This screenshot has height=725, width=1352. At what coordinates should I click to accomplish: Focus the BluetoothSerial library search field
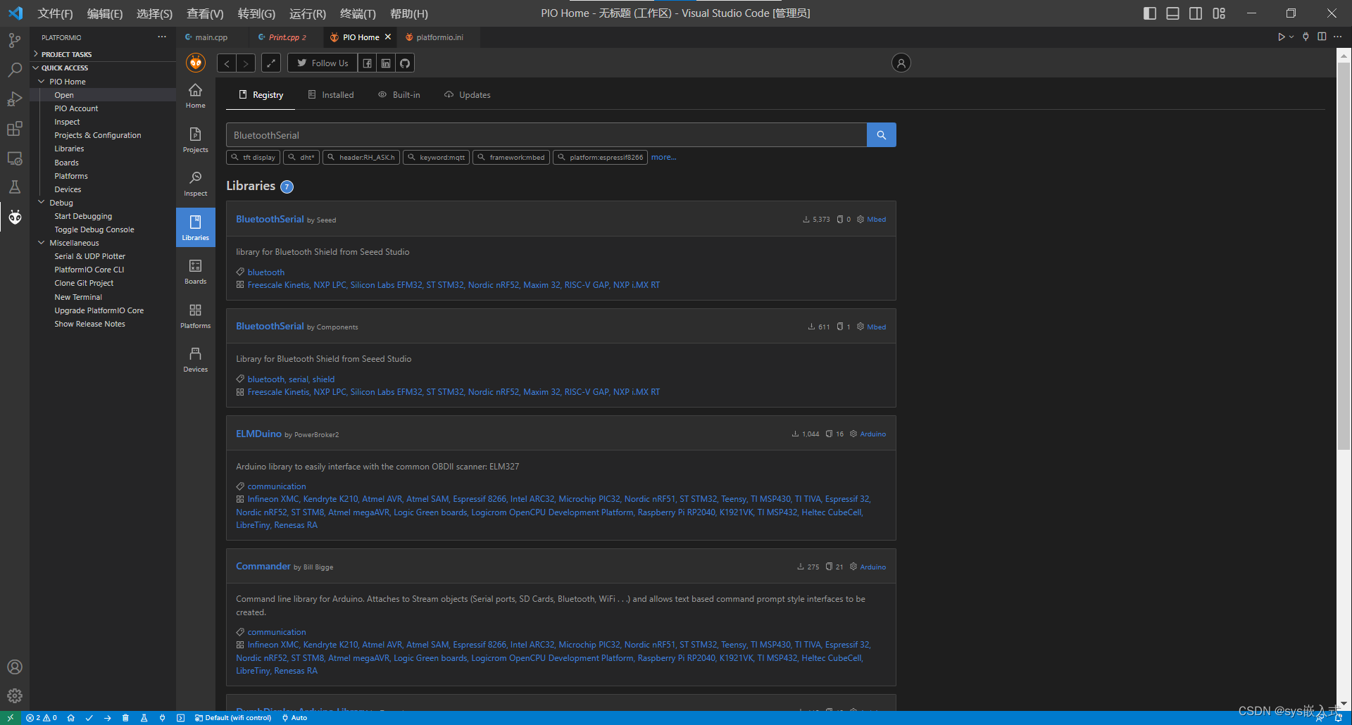pyautogui.click(x=546, y=135)
